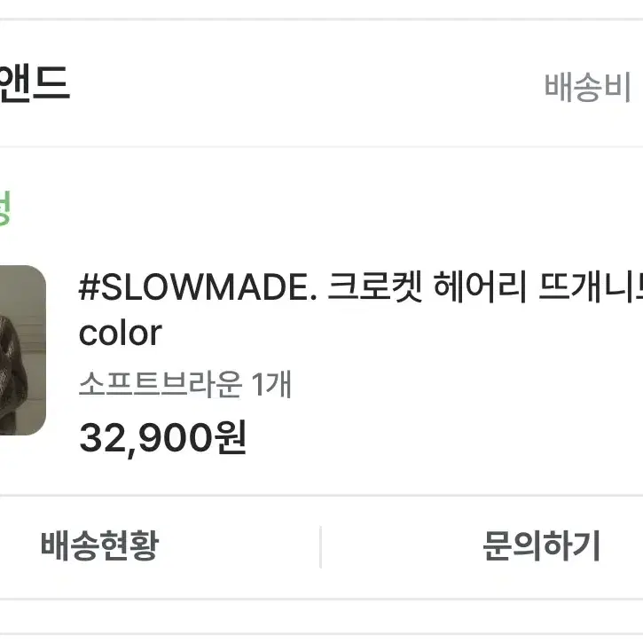The height and width of the screenshot is (643, 643).
Task: Click the blank area right of the price
Action: pos(443,438)
